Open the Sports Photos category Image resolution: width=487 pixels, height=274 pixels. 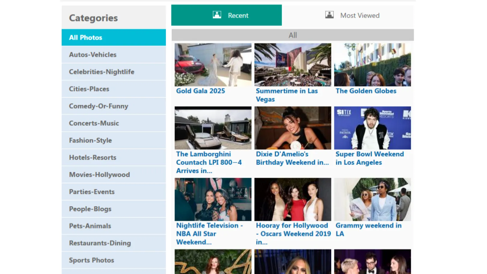click(x=114, y=260)
